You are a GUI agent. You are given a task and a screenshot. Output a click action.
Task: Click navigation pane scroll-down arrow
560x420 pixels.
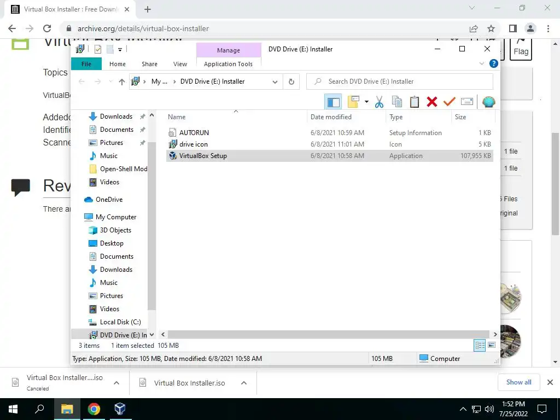[151, 335]
